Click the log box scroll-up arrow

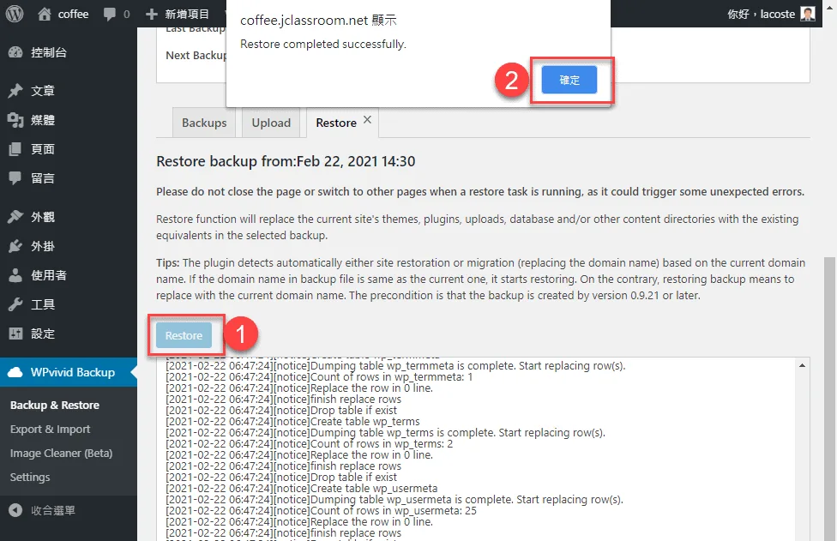802,365
